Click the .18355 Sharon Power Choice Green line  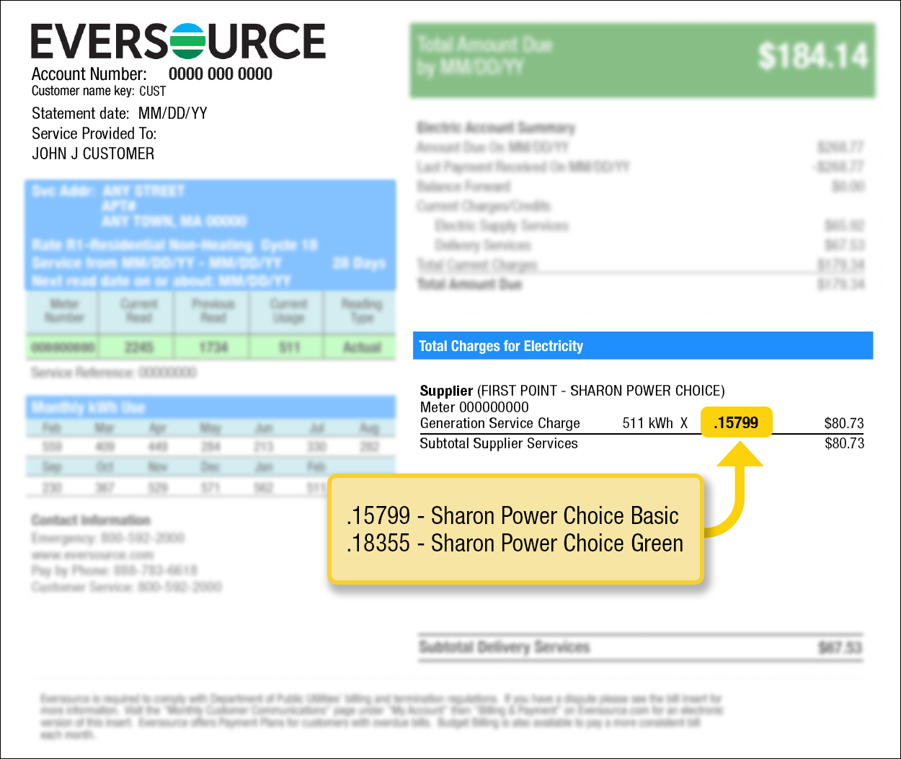pos(515,543)
